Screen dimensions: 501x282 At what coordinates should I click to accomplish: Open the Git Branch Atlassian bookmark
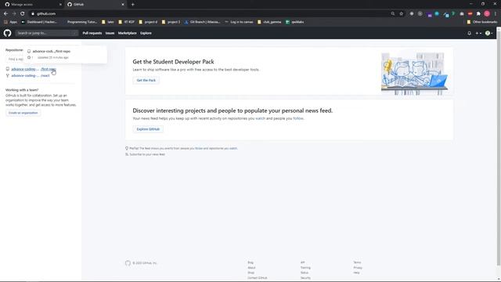click(202, 22)
